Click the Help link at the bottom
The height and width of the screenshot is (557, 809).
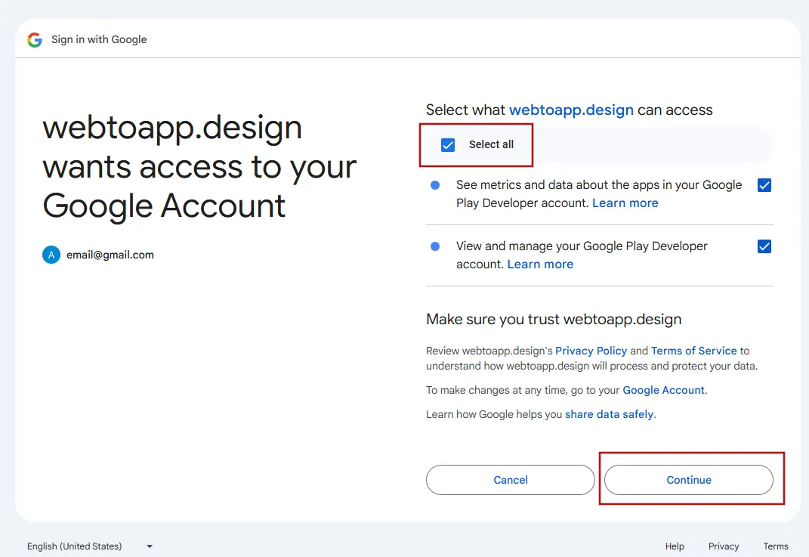pos(674,546)
